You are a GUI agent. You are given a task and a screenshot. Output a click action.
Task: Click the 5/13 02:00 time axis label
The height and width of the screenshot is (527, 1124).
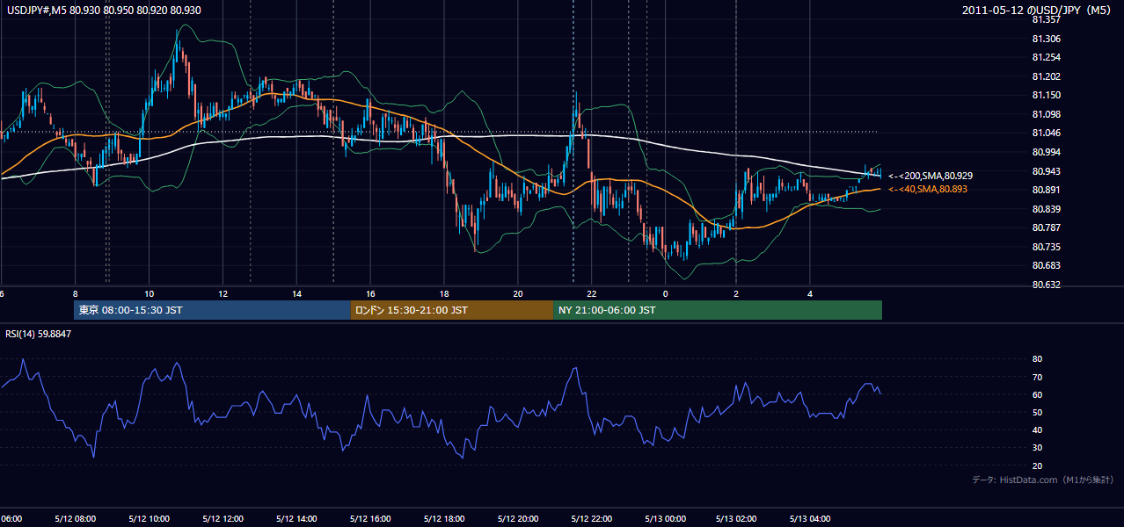(735, 518)
